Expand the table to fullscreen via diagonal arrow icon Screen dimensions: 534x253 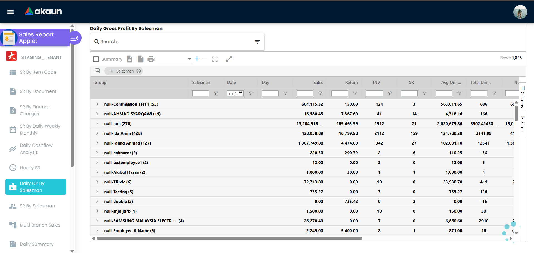point(229,59)
